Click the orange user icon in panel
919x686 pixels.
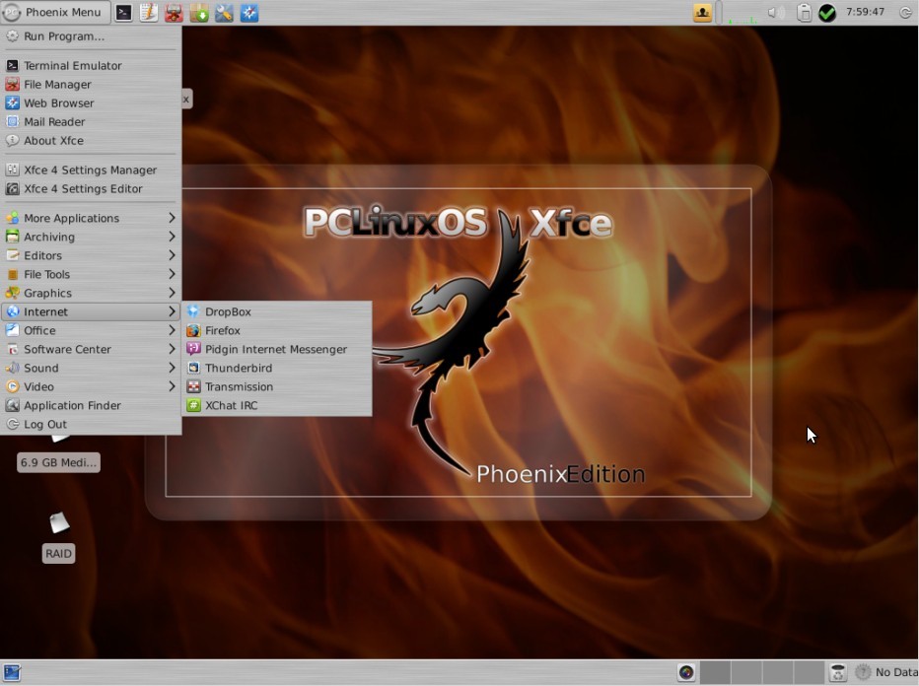tap(702, 12)
